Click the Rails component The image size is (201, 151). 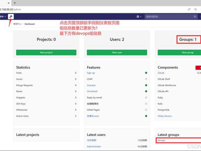tap(160, 104)
